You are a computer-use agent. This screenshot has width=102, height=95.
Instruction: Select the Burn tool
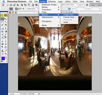[x=6, y=47]
